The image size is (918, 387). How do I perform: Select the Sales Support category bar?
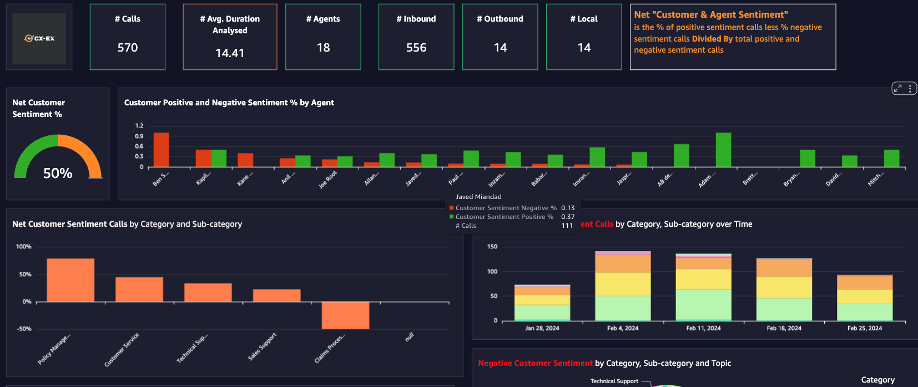[x=277, y=296]
